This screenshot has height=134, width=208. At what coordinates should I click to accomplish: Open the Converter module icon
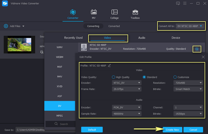pyautogui.click(x=73, y=12)
